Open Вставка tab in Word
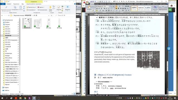Viewport: 178px width, 100px height. coord(97,4)
